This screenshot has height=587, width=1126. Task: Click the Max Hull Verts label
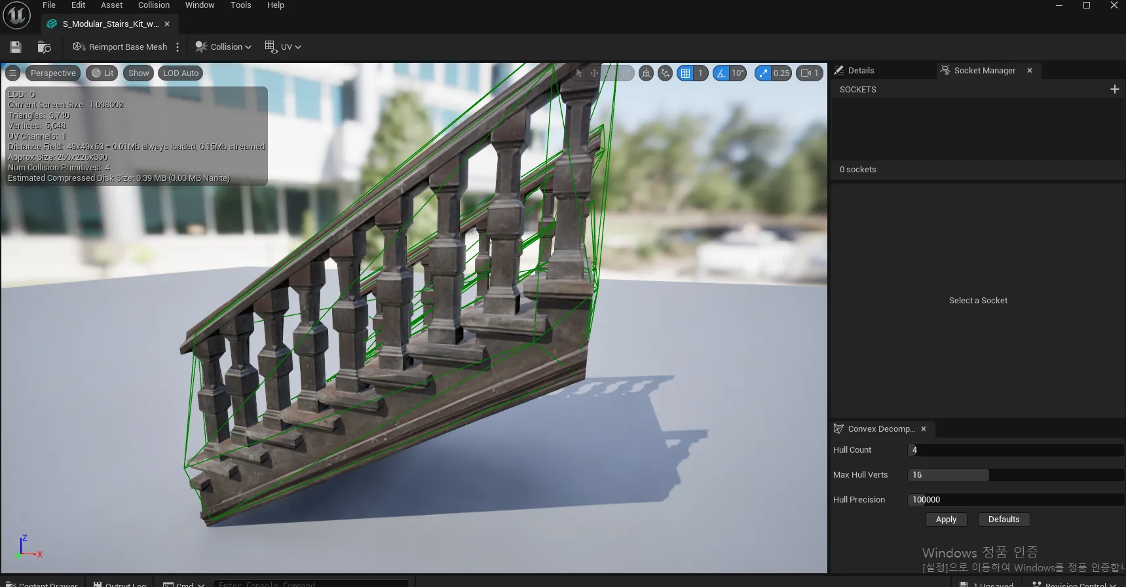click(x=860, y=475)
